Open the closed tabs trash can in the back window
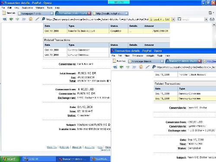 pos(210,13)
